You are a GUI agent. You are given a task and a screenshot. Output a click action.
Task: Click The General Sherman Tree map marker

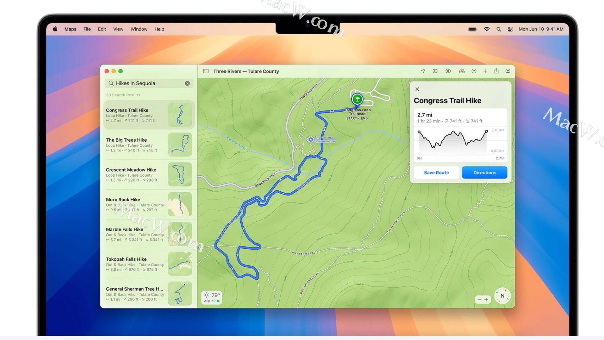coord(311,139)
